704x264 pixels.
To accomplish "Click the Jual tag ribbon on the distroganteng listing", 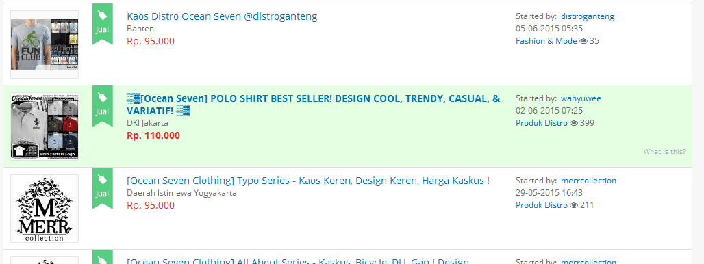I will coord(102,24).
